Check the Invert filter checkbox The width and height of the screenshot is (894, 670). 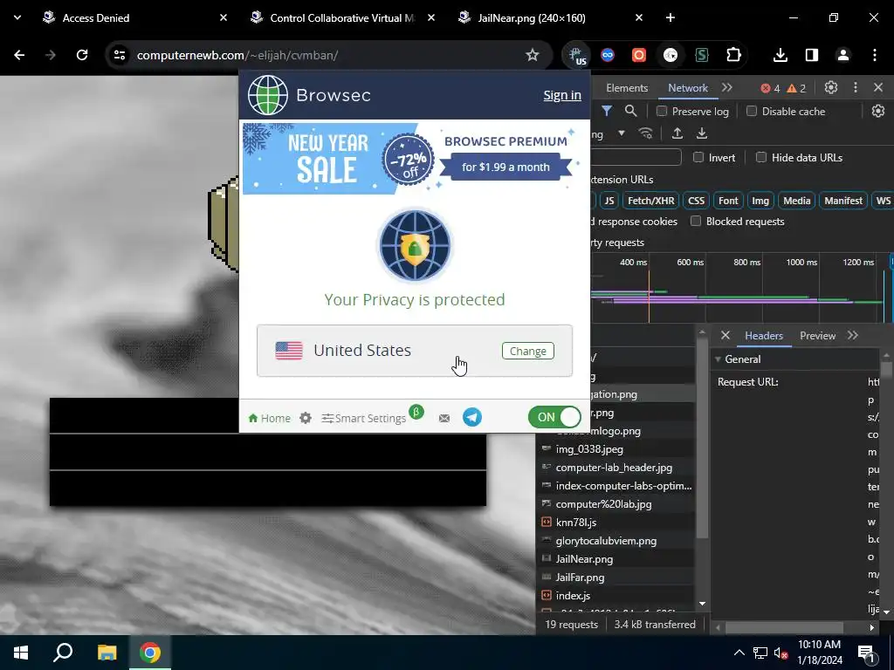pyautogui.click(x=698, y=157)
